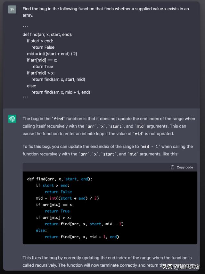The height and width of the screenshot is (274, 205).
Task: Click the inline `mid - 1` code snippet
Action: tap(150, 146)
